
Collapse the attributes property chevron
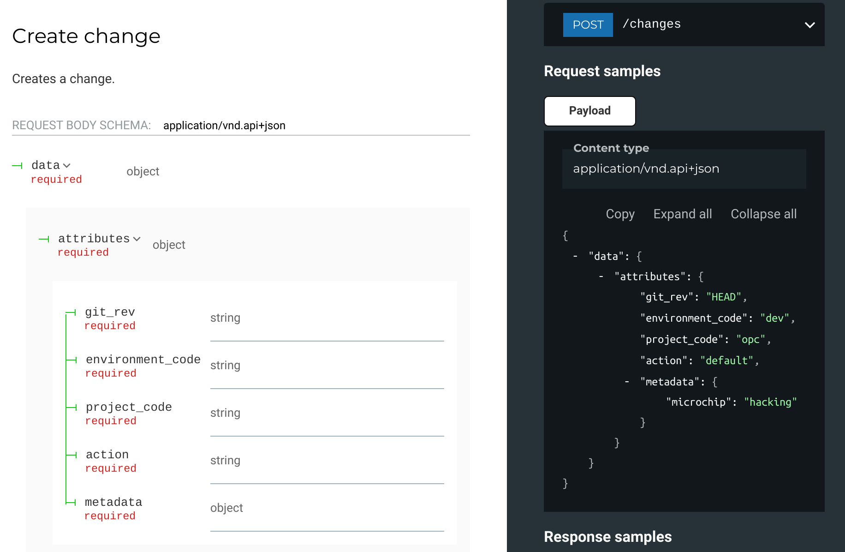coord(137,239)
